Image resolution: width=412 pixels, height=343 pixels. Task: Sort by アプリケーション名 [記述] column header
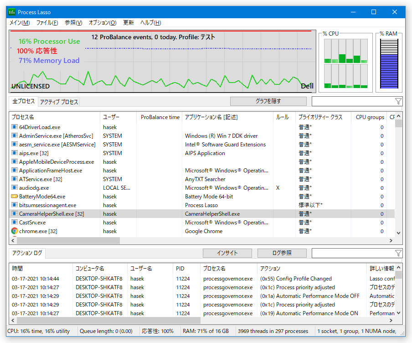click(227, 117)
